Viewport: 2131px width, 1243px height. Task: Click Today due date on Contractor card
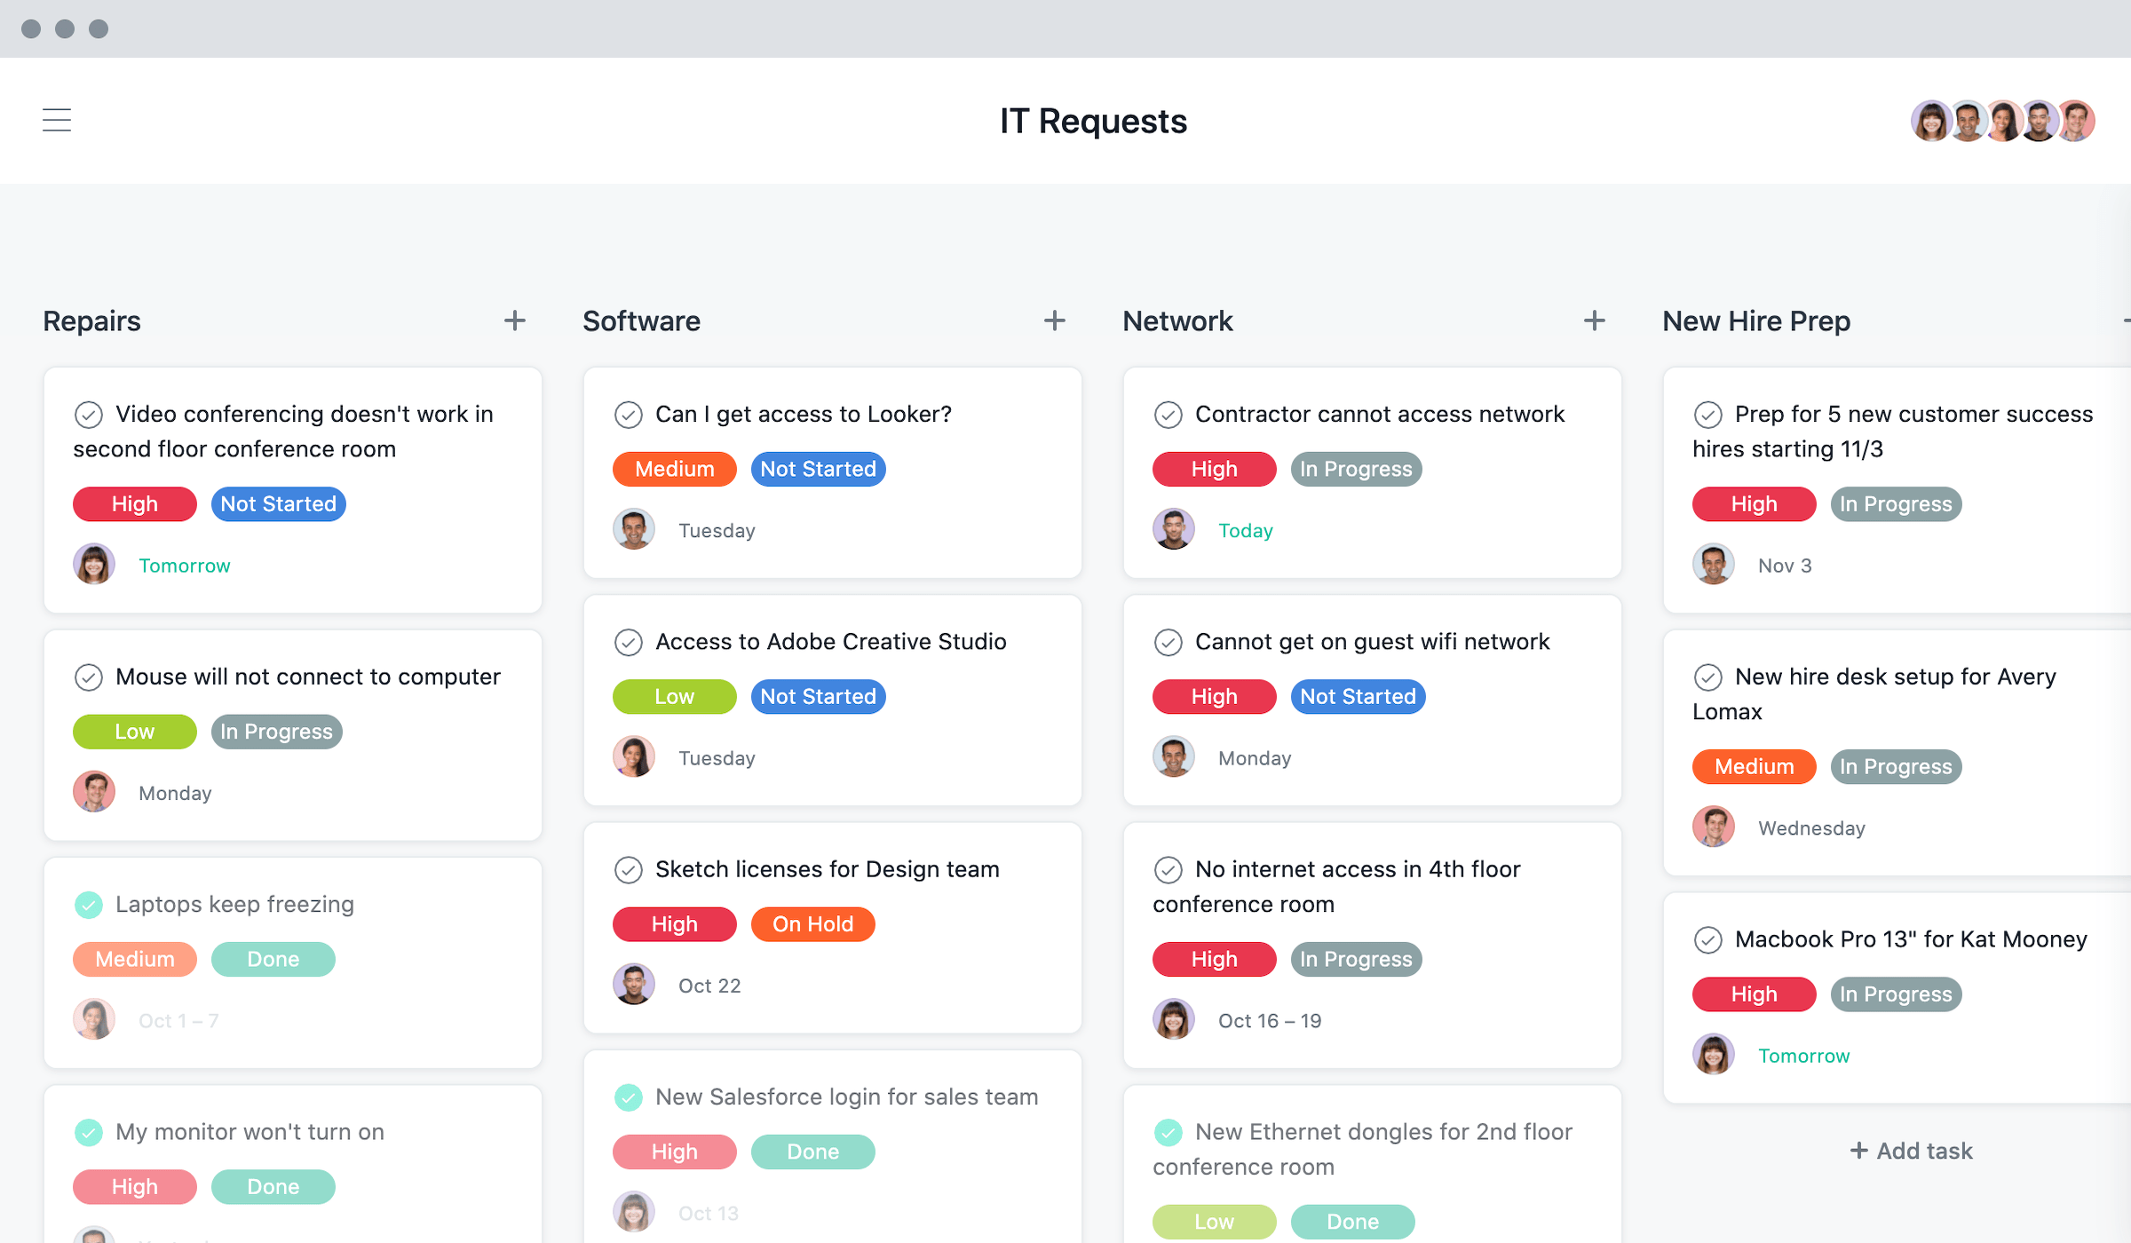1246,531
